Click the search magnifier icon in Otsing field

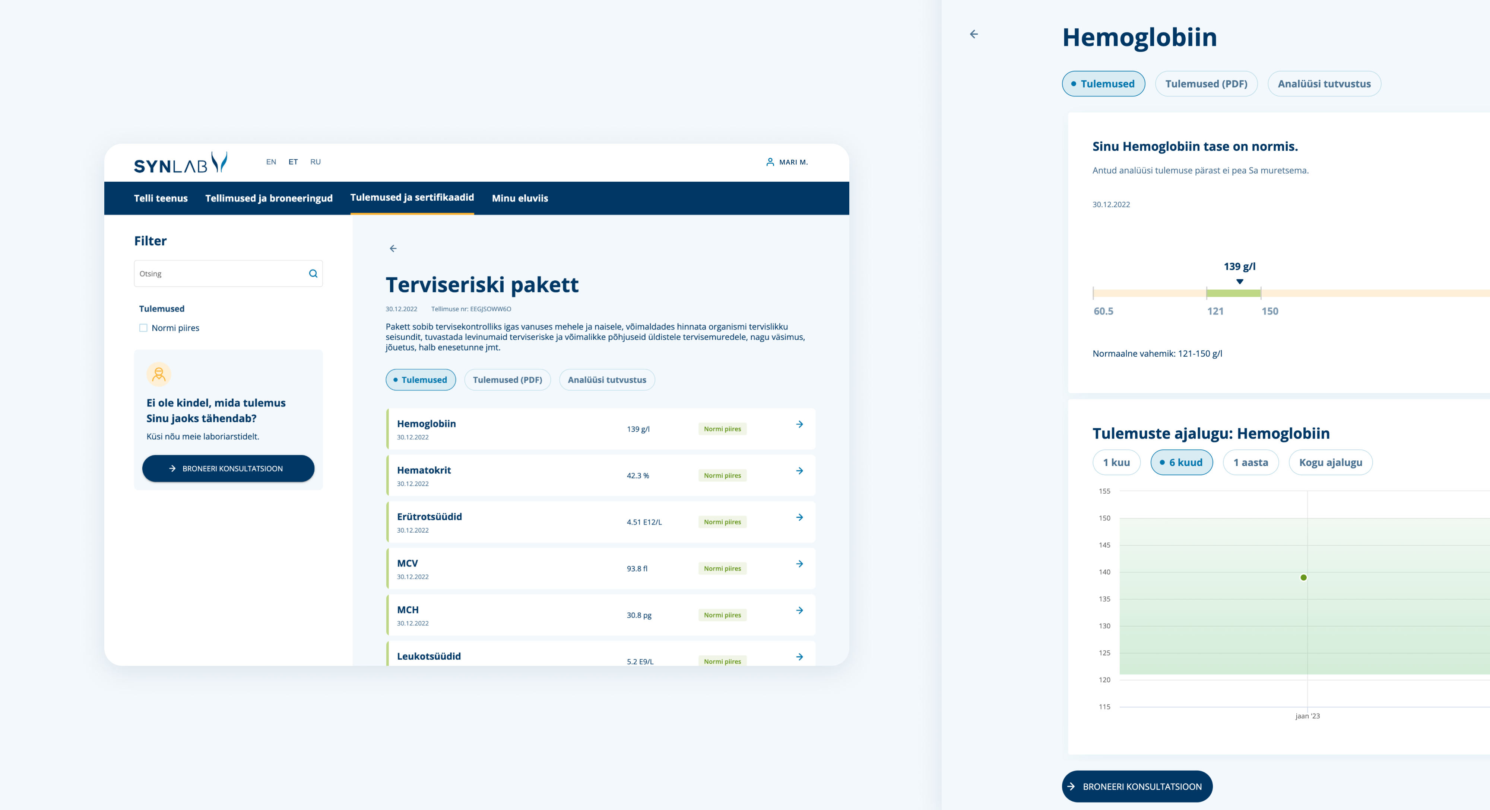point(313,274)
